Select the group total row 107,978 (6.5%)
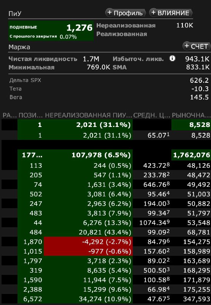The image size is (211, 305). click(106, 155)
